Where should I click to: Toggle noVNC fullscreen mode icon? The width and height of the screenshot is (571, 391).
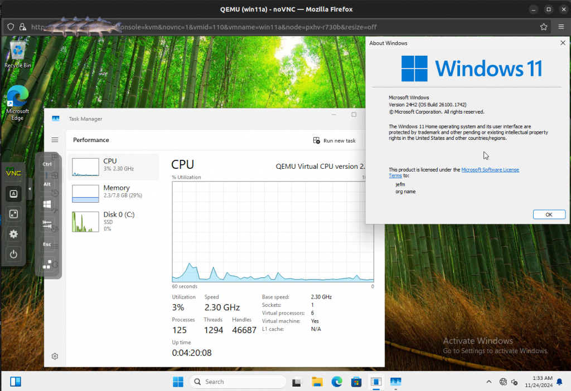click(13, 214)
